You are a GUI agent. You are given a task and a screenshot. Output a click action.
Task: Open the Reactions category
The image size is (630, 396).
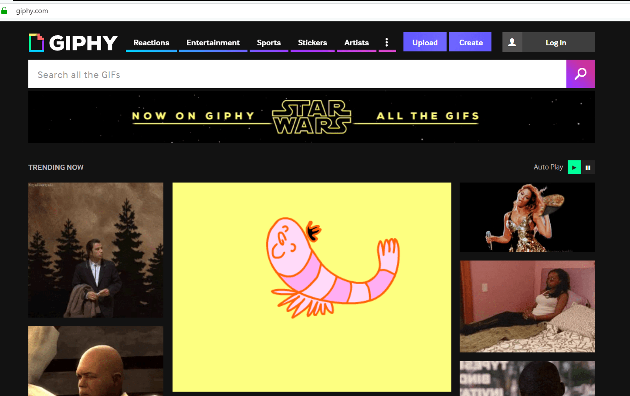pyautogui.click(x=151, y=43)
